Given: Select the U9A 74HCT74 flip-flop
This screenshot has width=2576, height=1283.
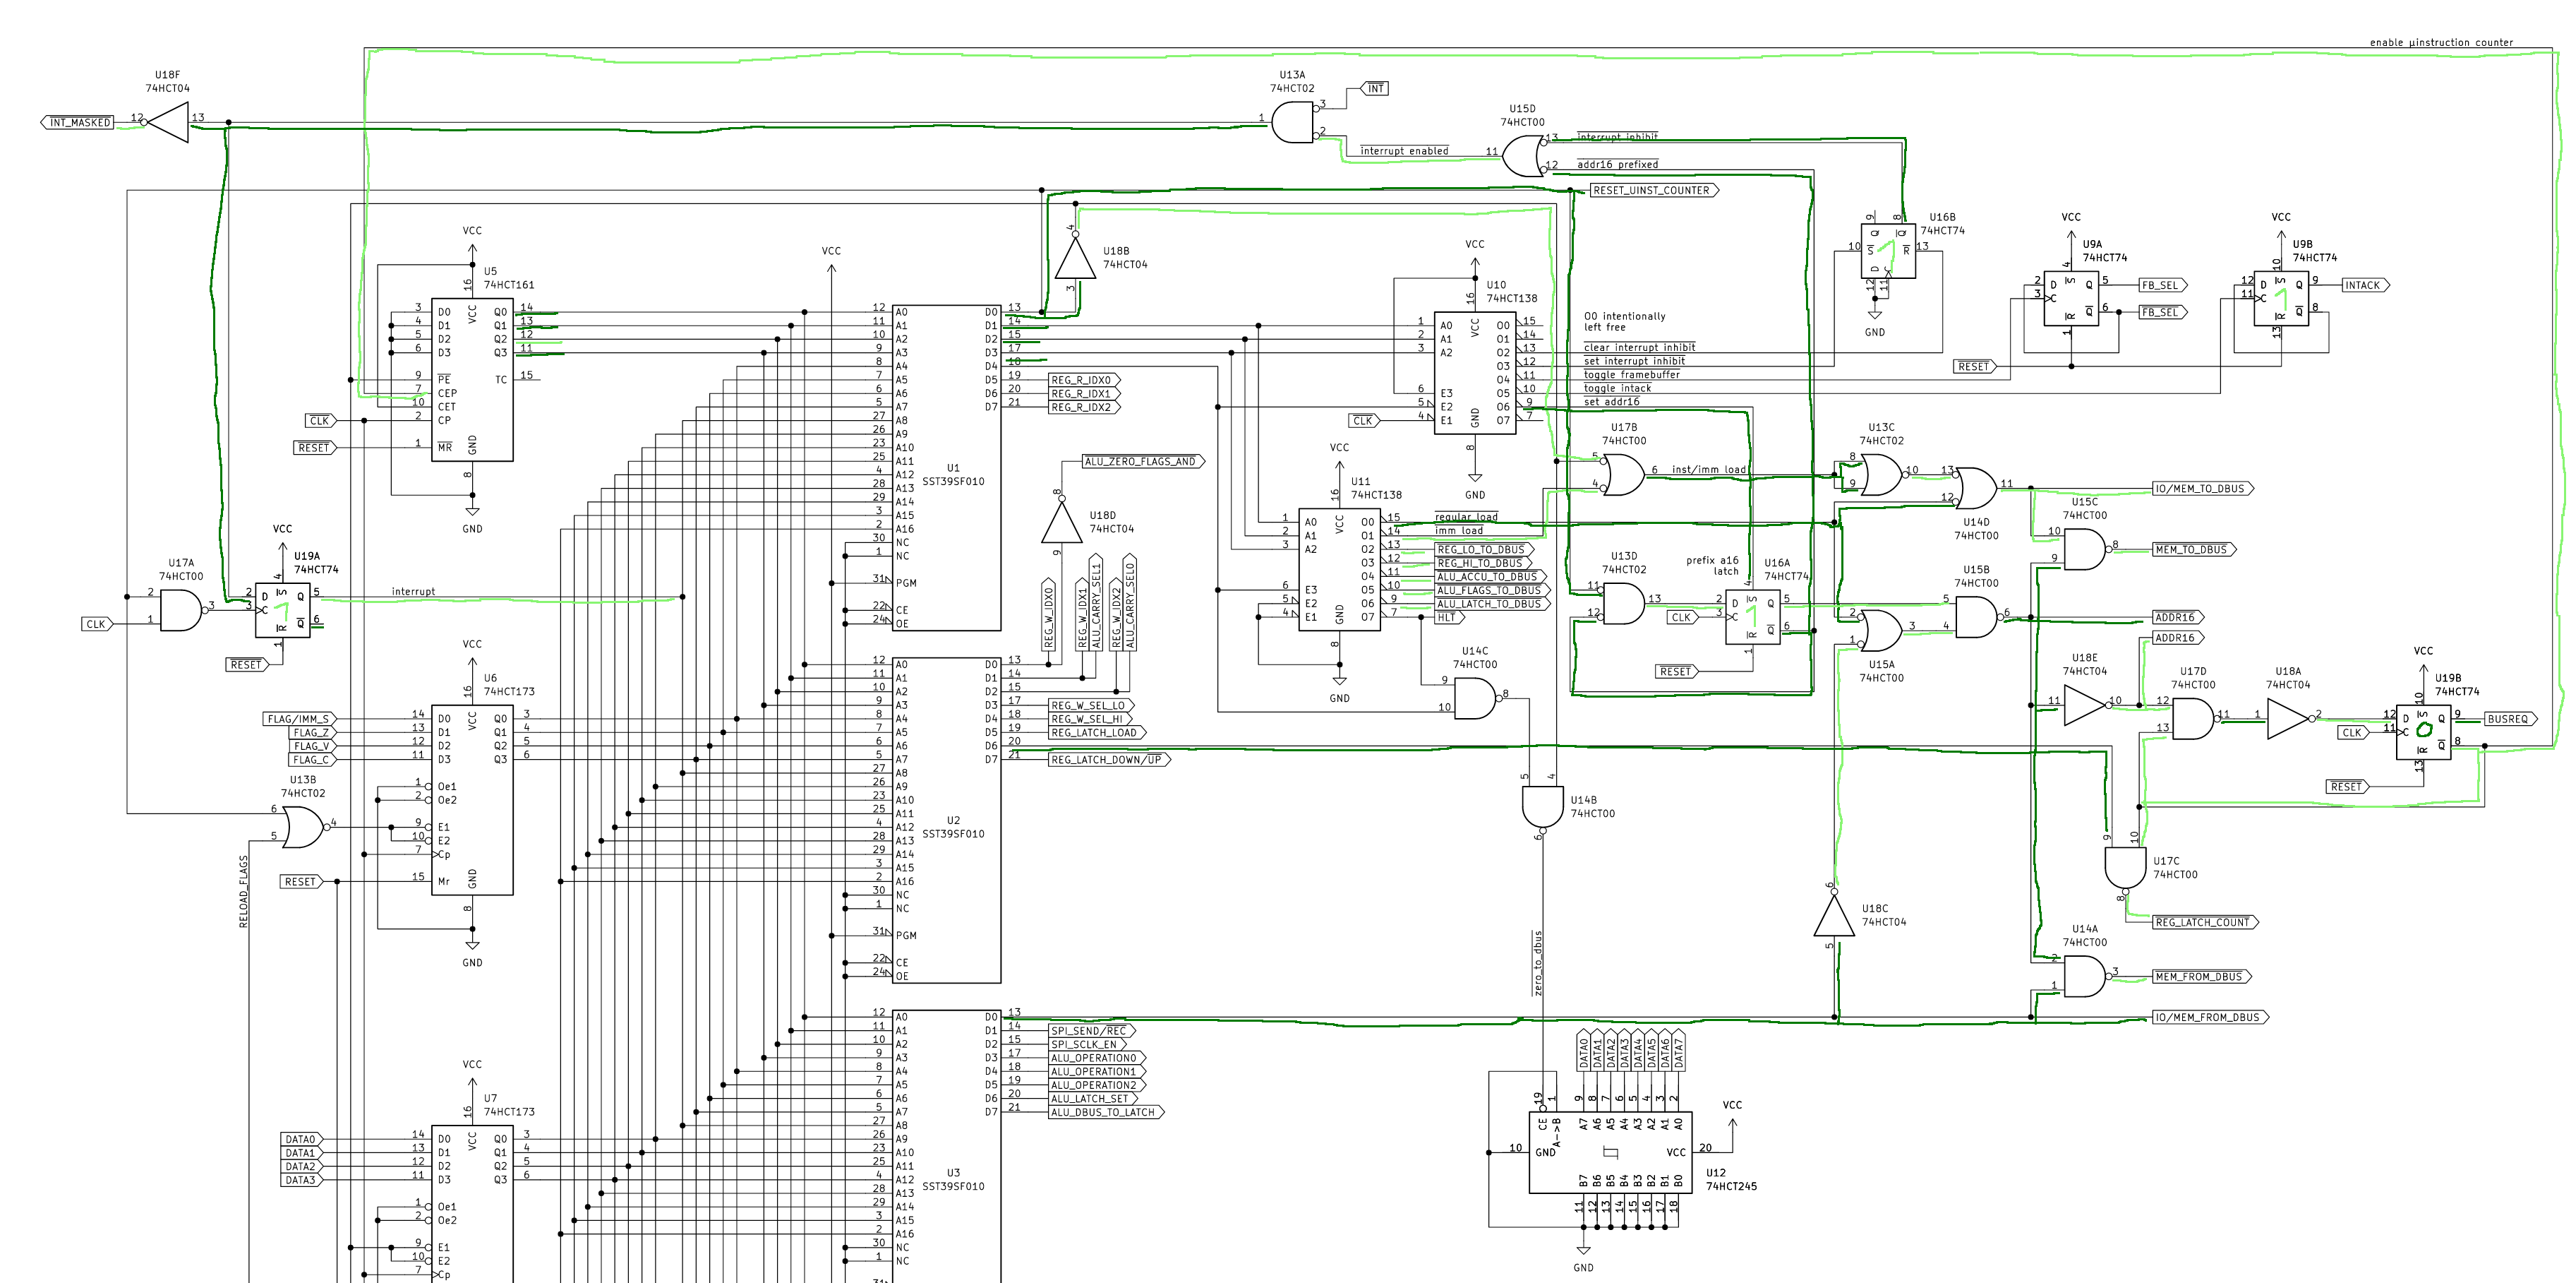Looking at the screenshot, I should click(2071, 298).
